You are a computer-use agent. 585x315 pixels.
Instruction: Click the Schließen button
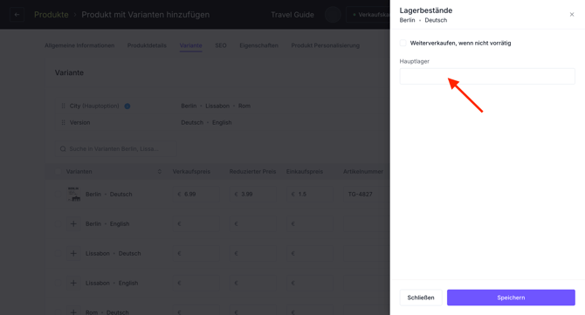[421, 298]
